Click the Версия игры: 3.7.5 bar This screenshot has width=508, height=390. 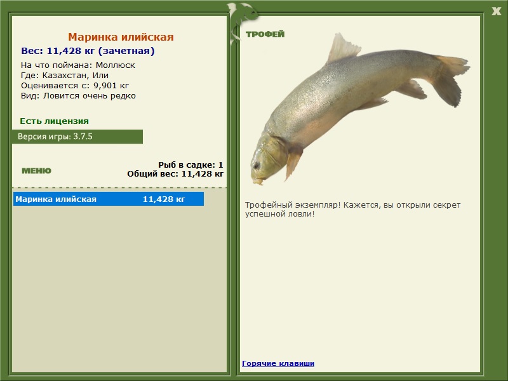click(77, 137)
